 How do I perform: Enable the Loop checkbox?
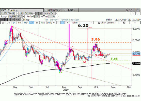[23, 20]
